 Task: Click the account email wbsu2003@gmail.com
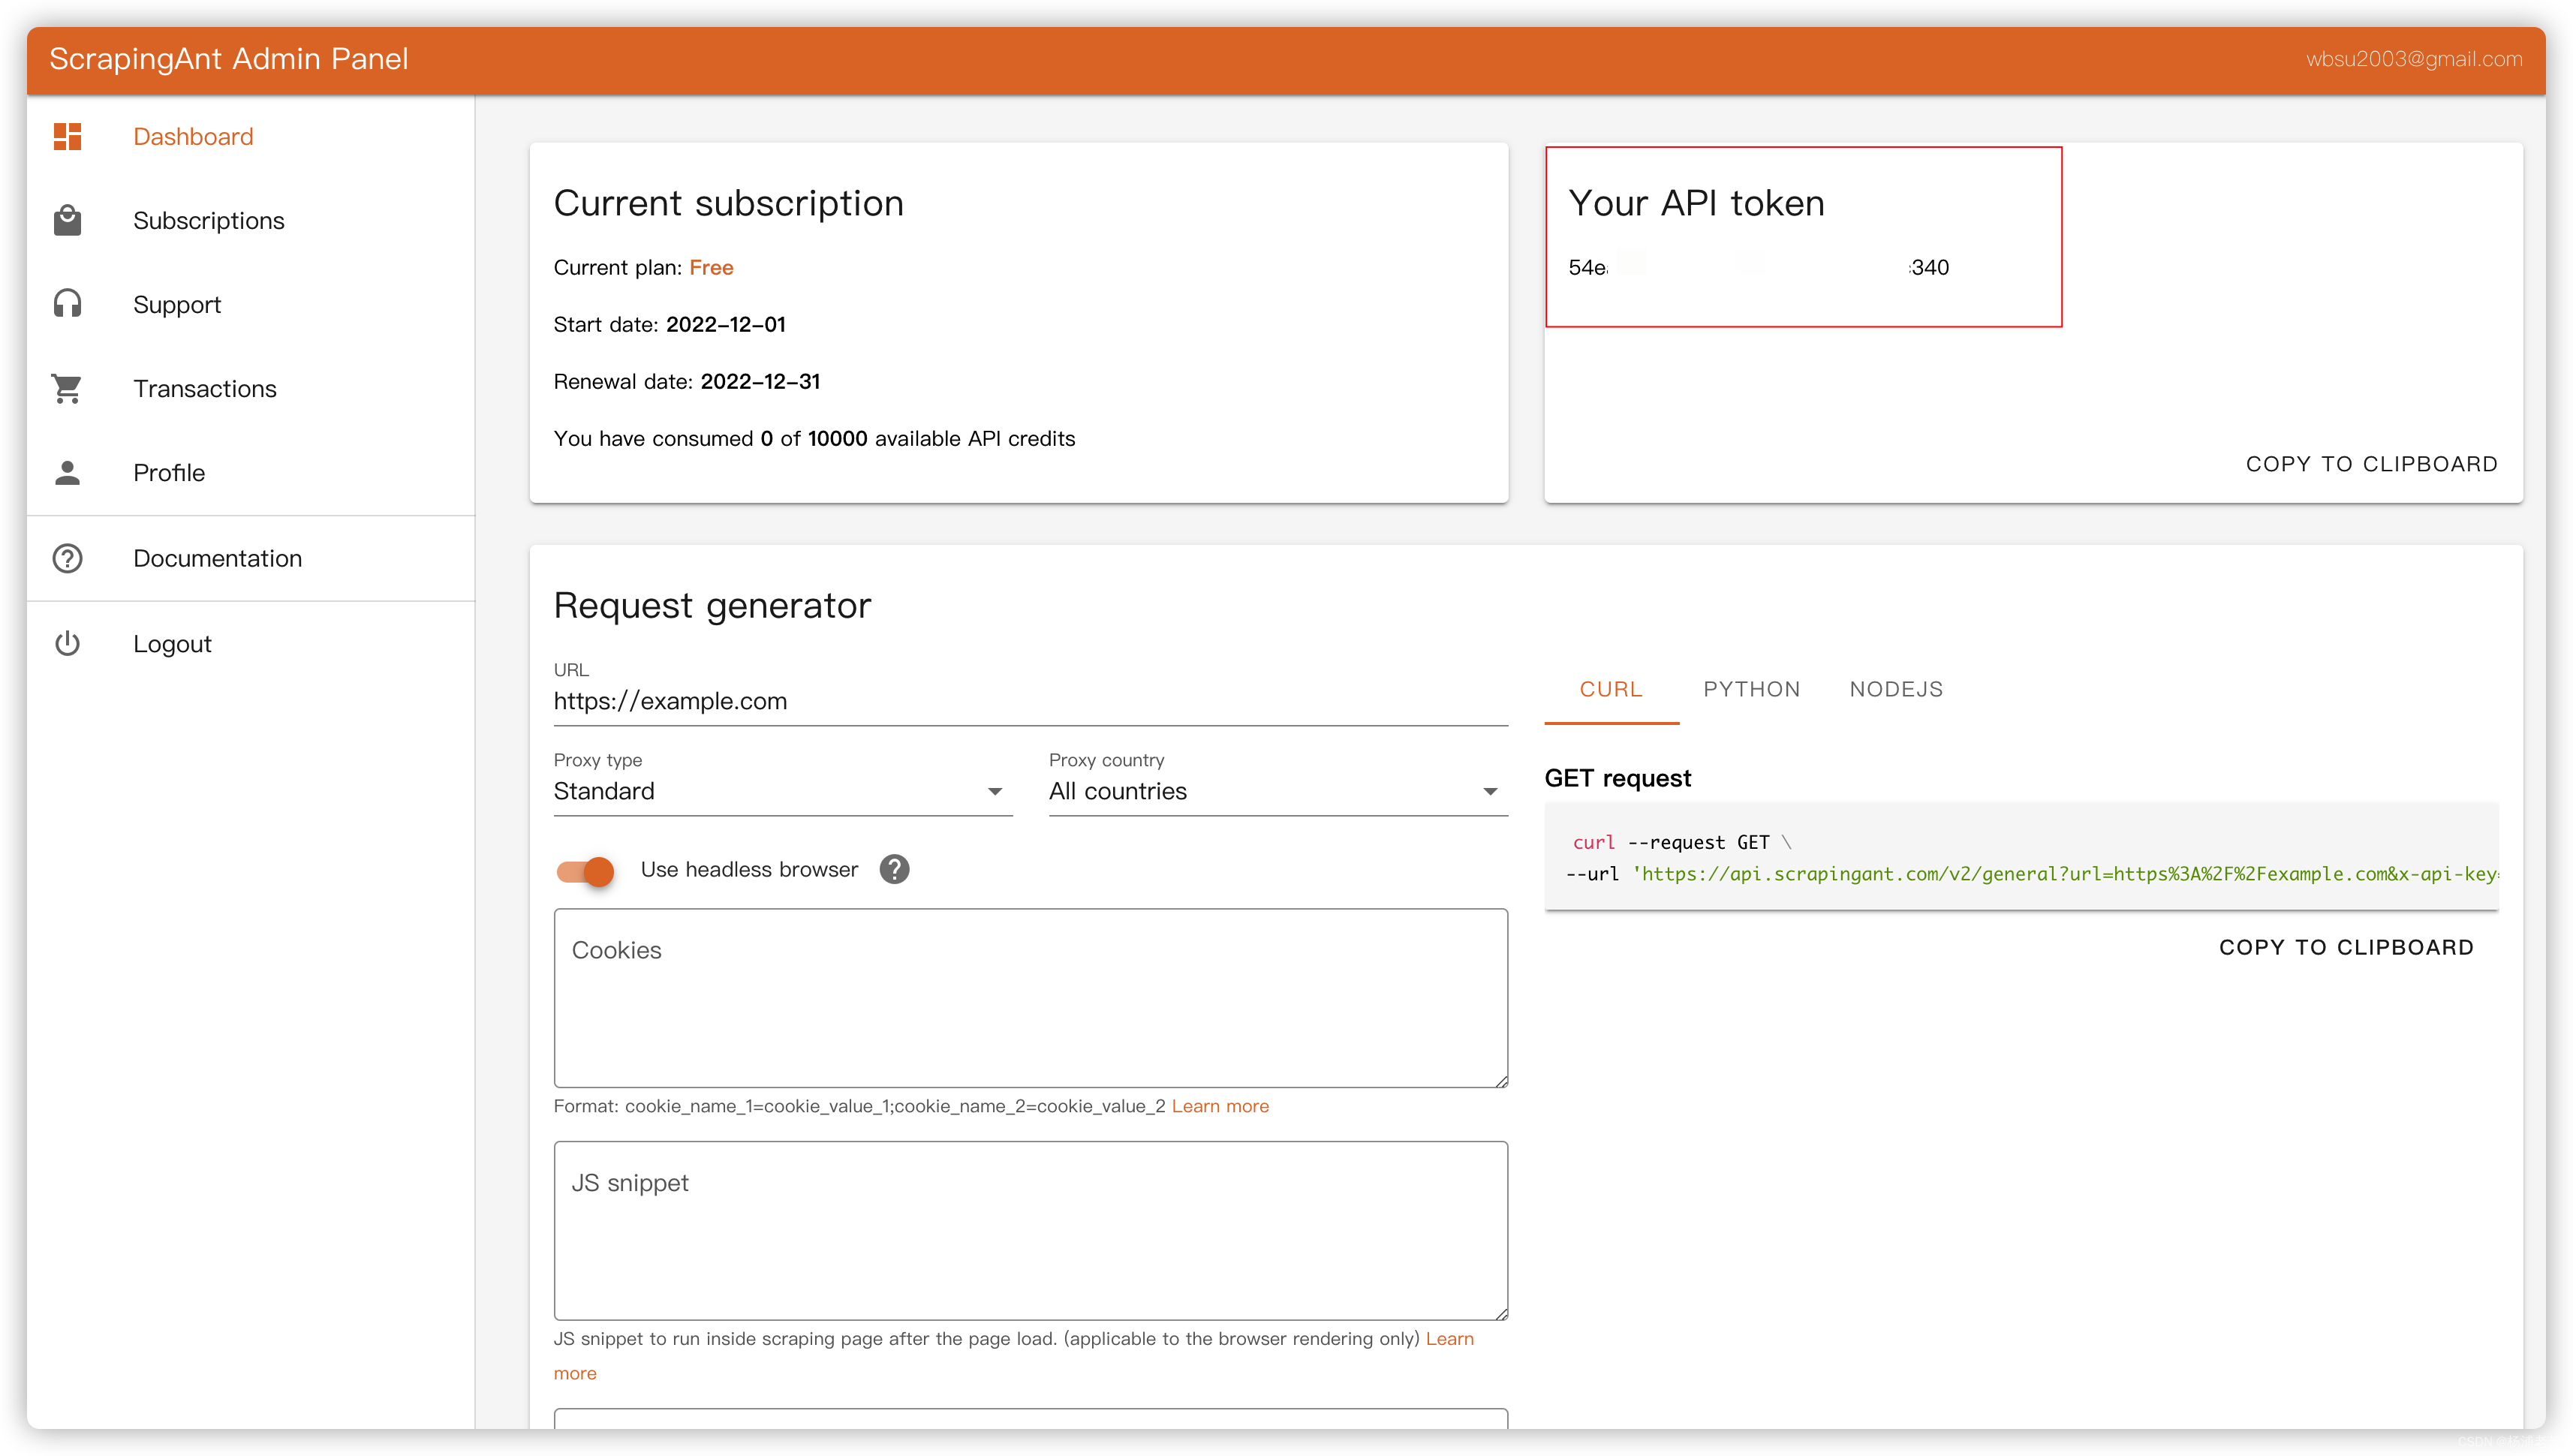pyautogui.click(x=2413, y=59)
